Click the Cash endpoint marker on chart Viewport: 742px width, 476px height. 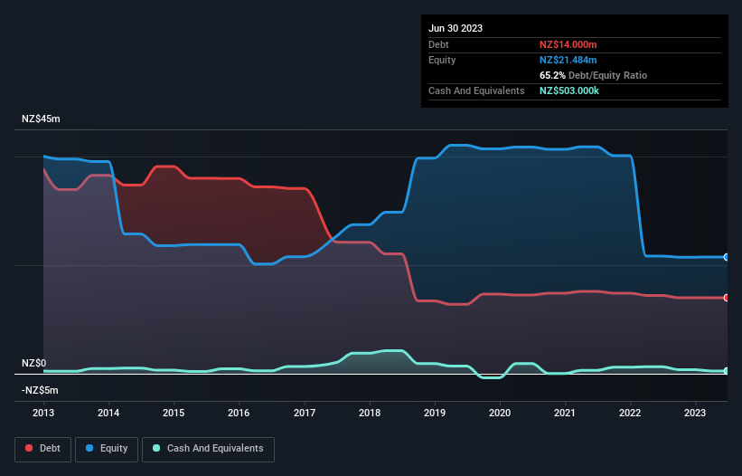[x=727, y=371]
